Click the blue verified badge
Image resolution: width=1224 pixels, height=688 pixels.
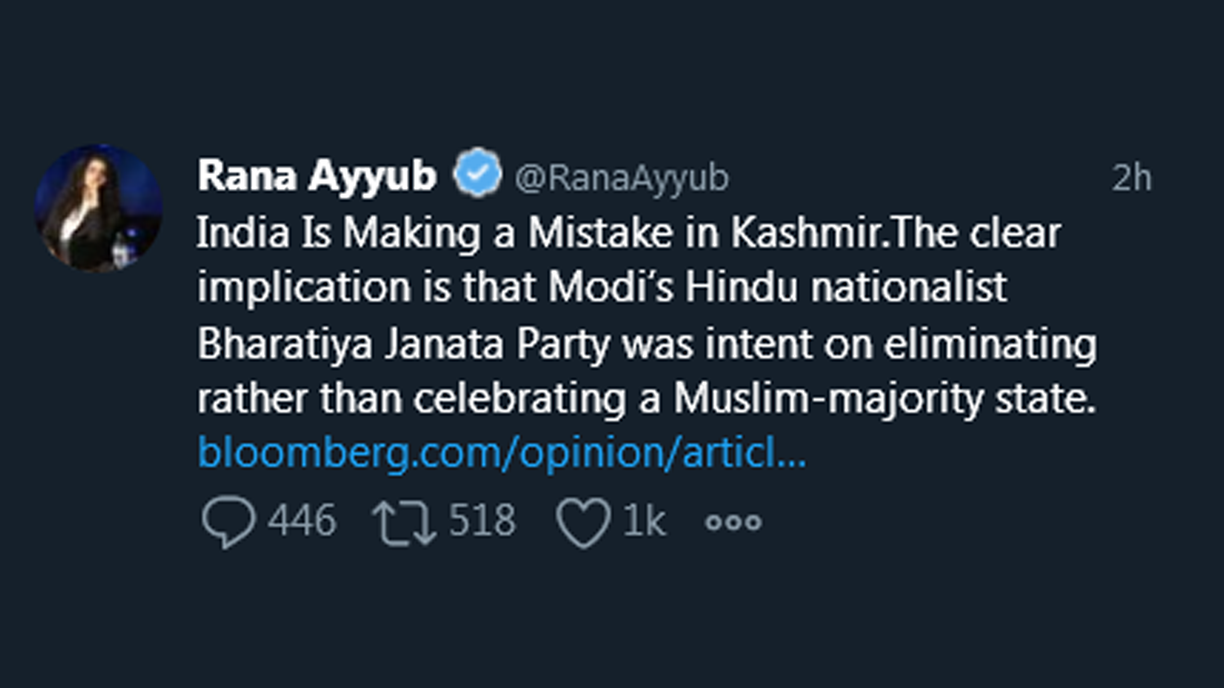(x=478, y=174)
